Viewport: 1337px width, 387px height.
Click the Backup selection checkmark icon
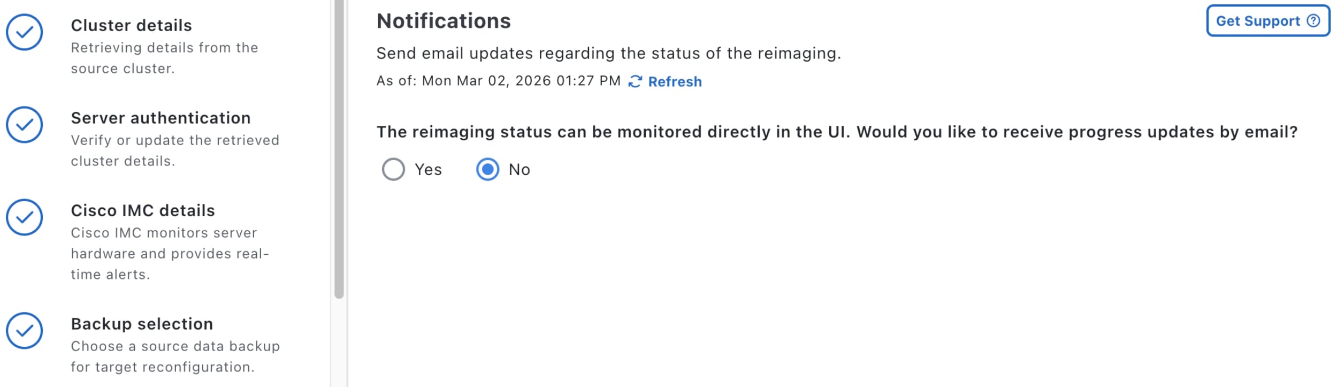(24, 331)
